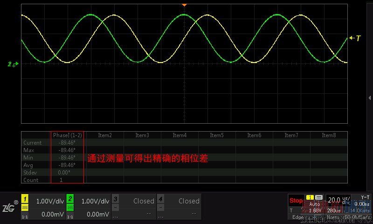Click rising edge slope icon

click(314, 217)
